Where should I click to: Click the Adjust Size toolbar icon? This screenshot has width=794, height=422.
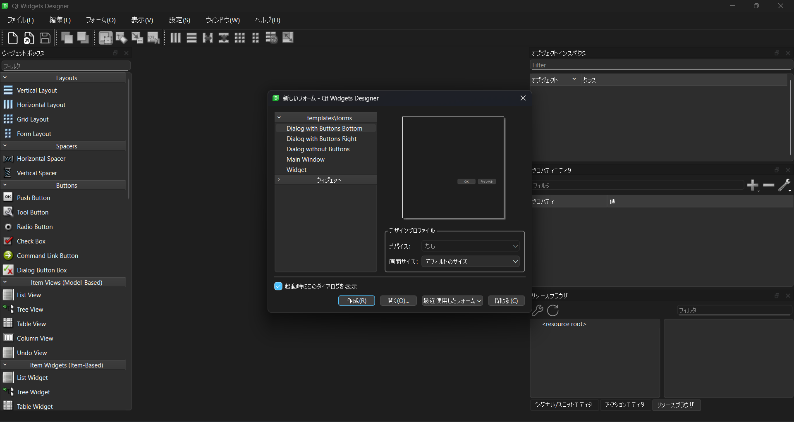[x=287, y=38]
